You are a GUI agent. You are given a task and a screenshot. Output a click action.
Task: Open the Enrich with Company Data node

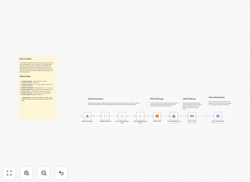tap(122, 116)
